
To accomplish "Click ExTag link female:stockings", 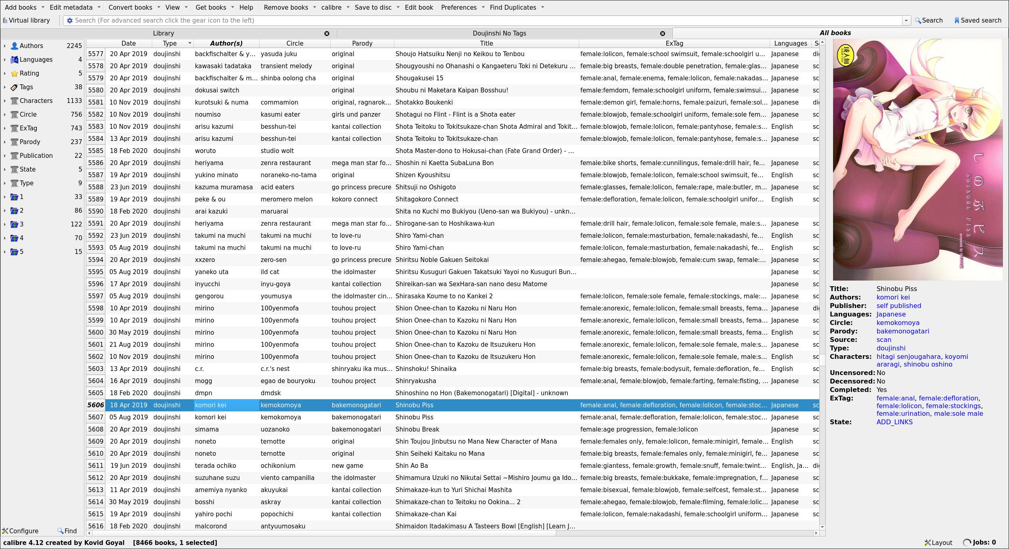I will pos(953,406).
